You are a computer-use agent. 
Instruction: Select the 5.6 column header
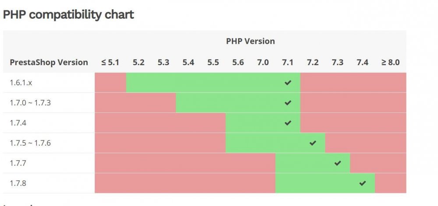pos(238,62)
